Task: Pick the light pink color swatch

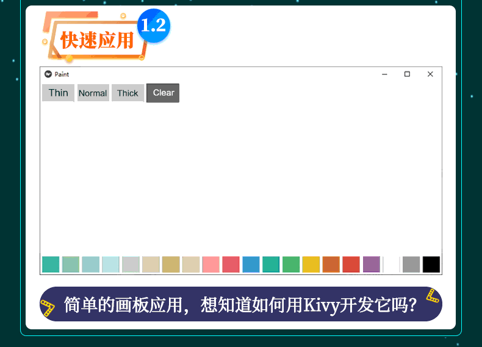Action: pyautogui.click(x=210, y=265)
